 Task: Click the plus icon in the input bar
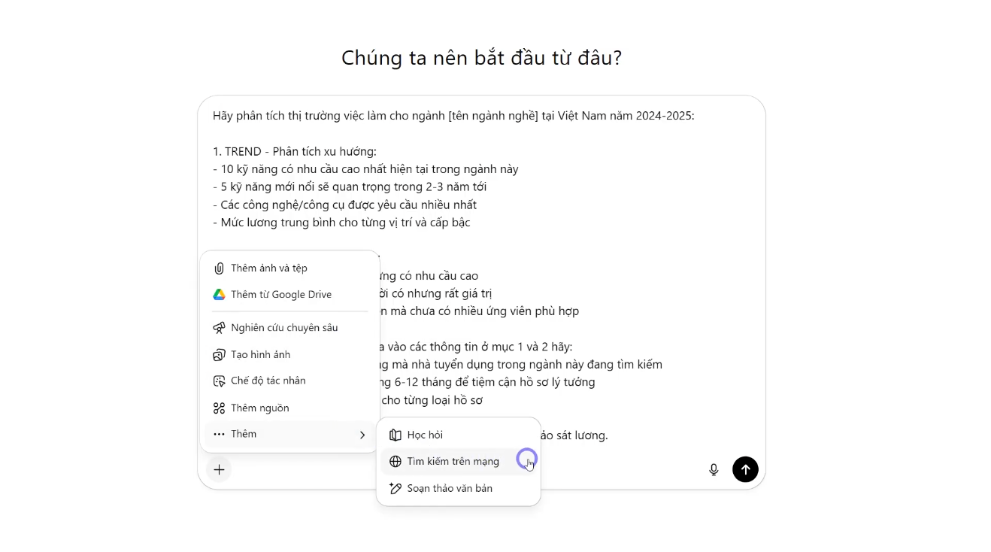tap(219, 469)
